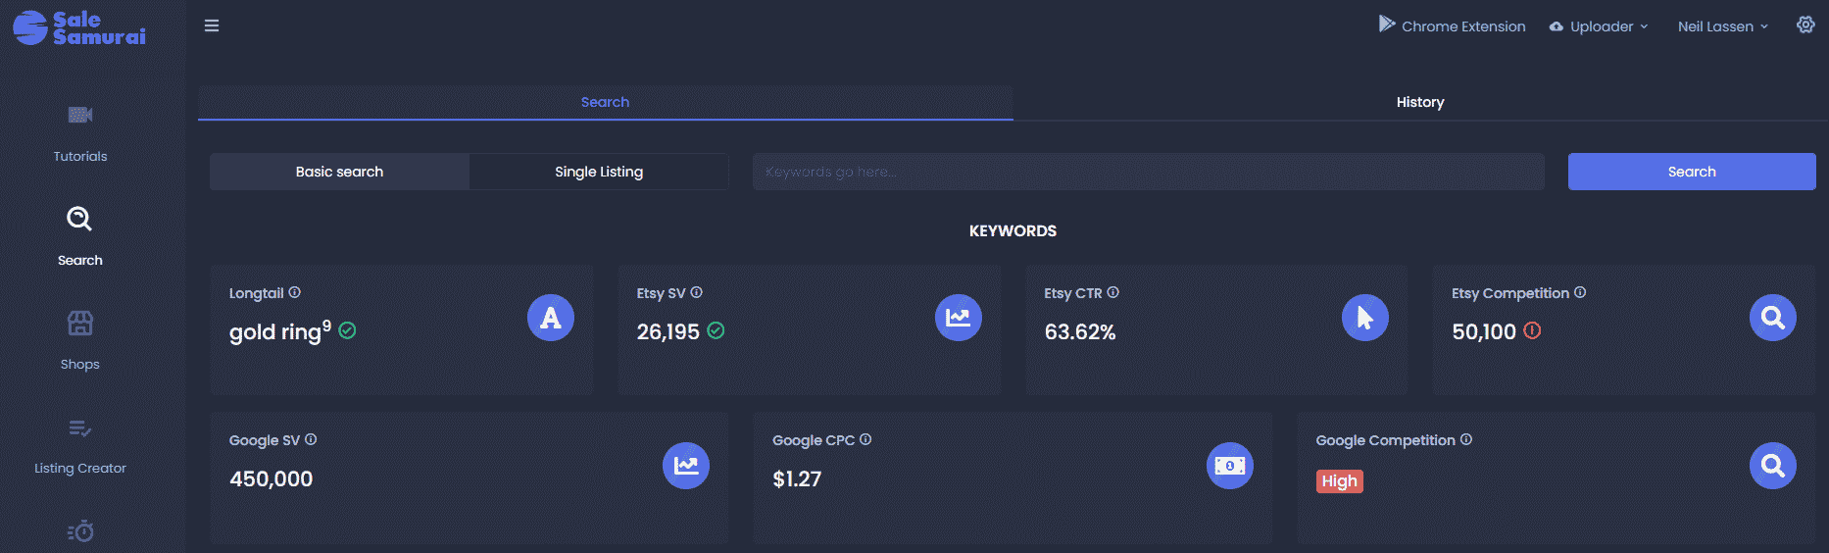
Task: Show Google Competition info tooltip icon
Action: click(1466, 439)
